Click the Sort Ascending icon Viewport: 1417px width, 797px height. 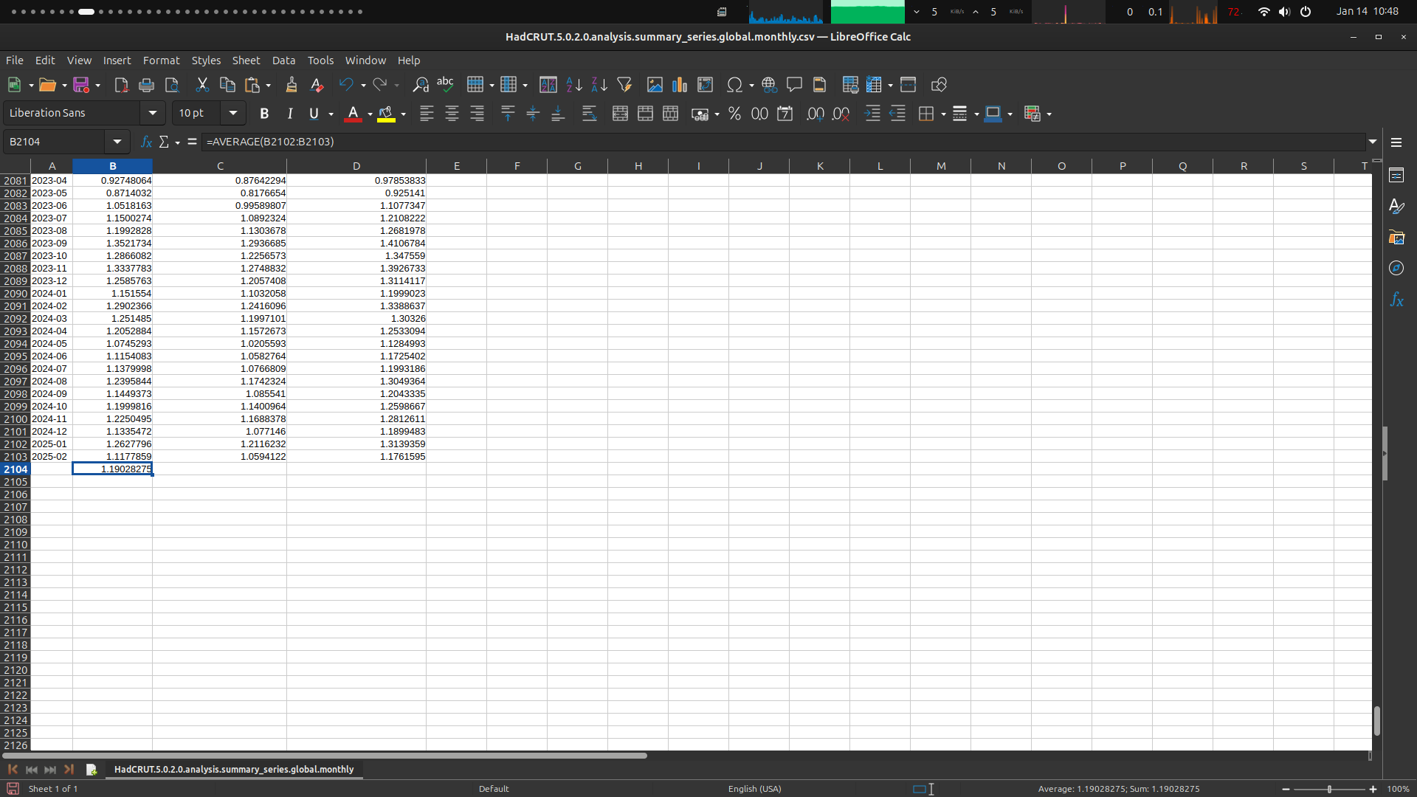[574, 85]
